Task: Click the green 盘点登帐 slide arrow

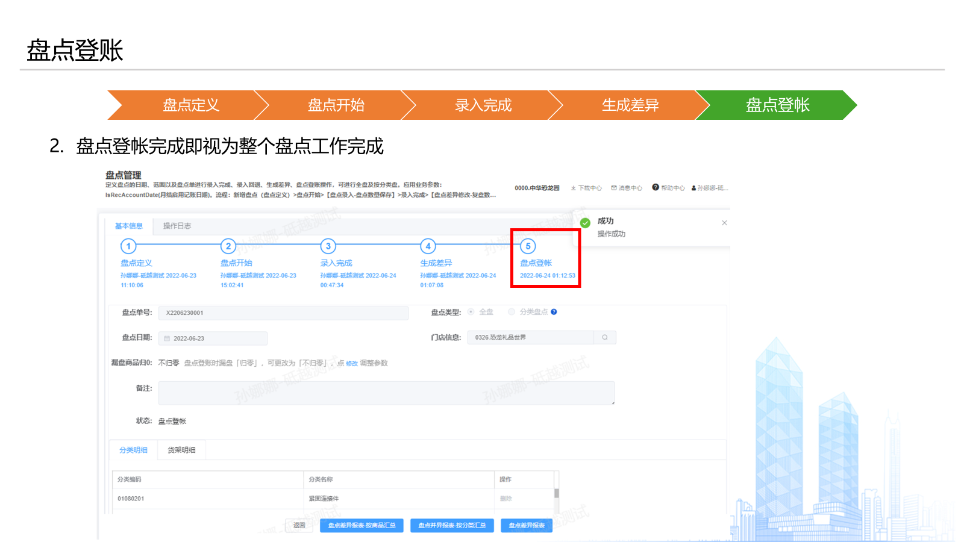Action: (x=777, y=105)
